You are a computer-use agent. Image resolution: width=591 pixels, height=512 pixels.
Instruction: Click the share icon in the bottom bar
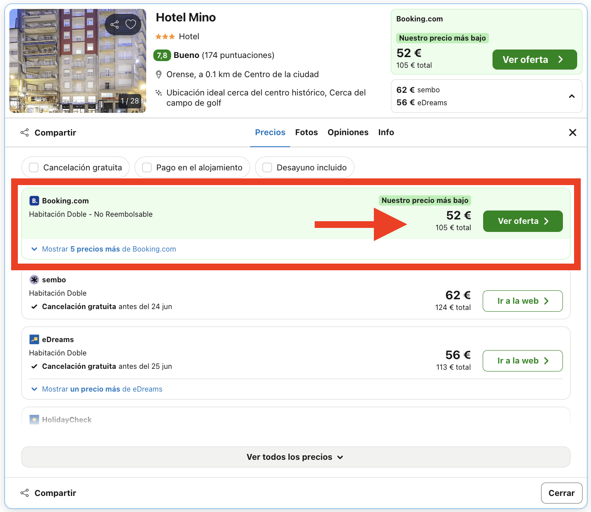[25, 493]
